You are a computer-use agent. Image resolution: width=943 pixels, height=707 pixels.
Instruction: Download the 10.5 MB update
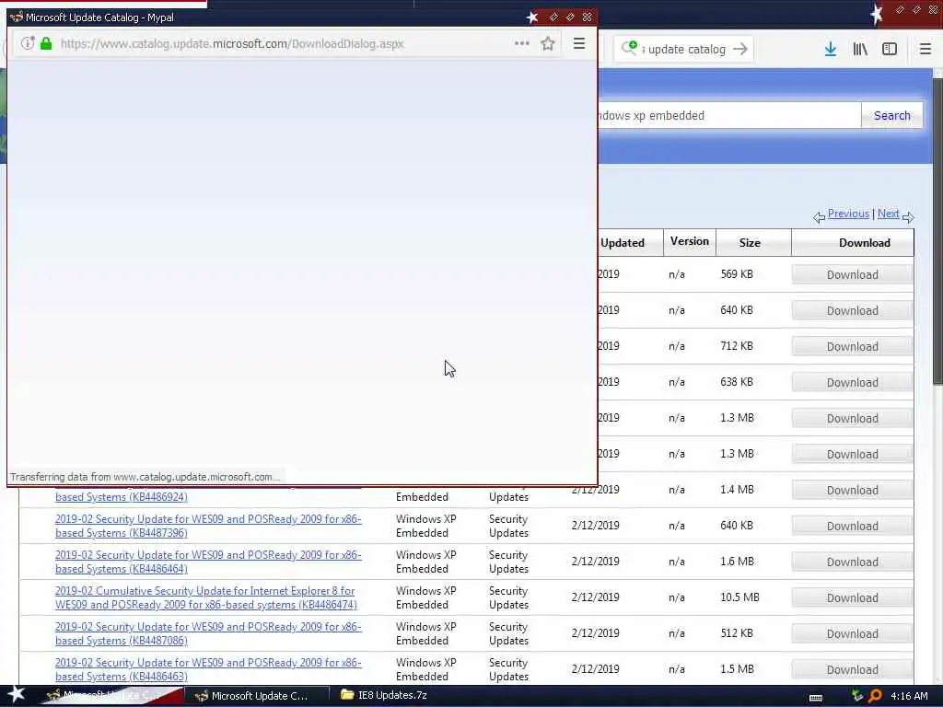point(852,597)
